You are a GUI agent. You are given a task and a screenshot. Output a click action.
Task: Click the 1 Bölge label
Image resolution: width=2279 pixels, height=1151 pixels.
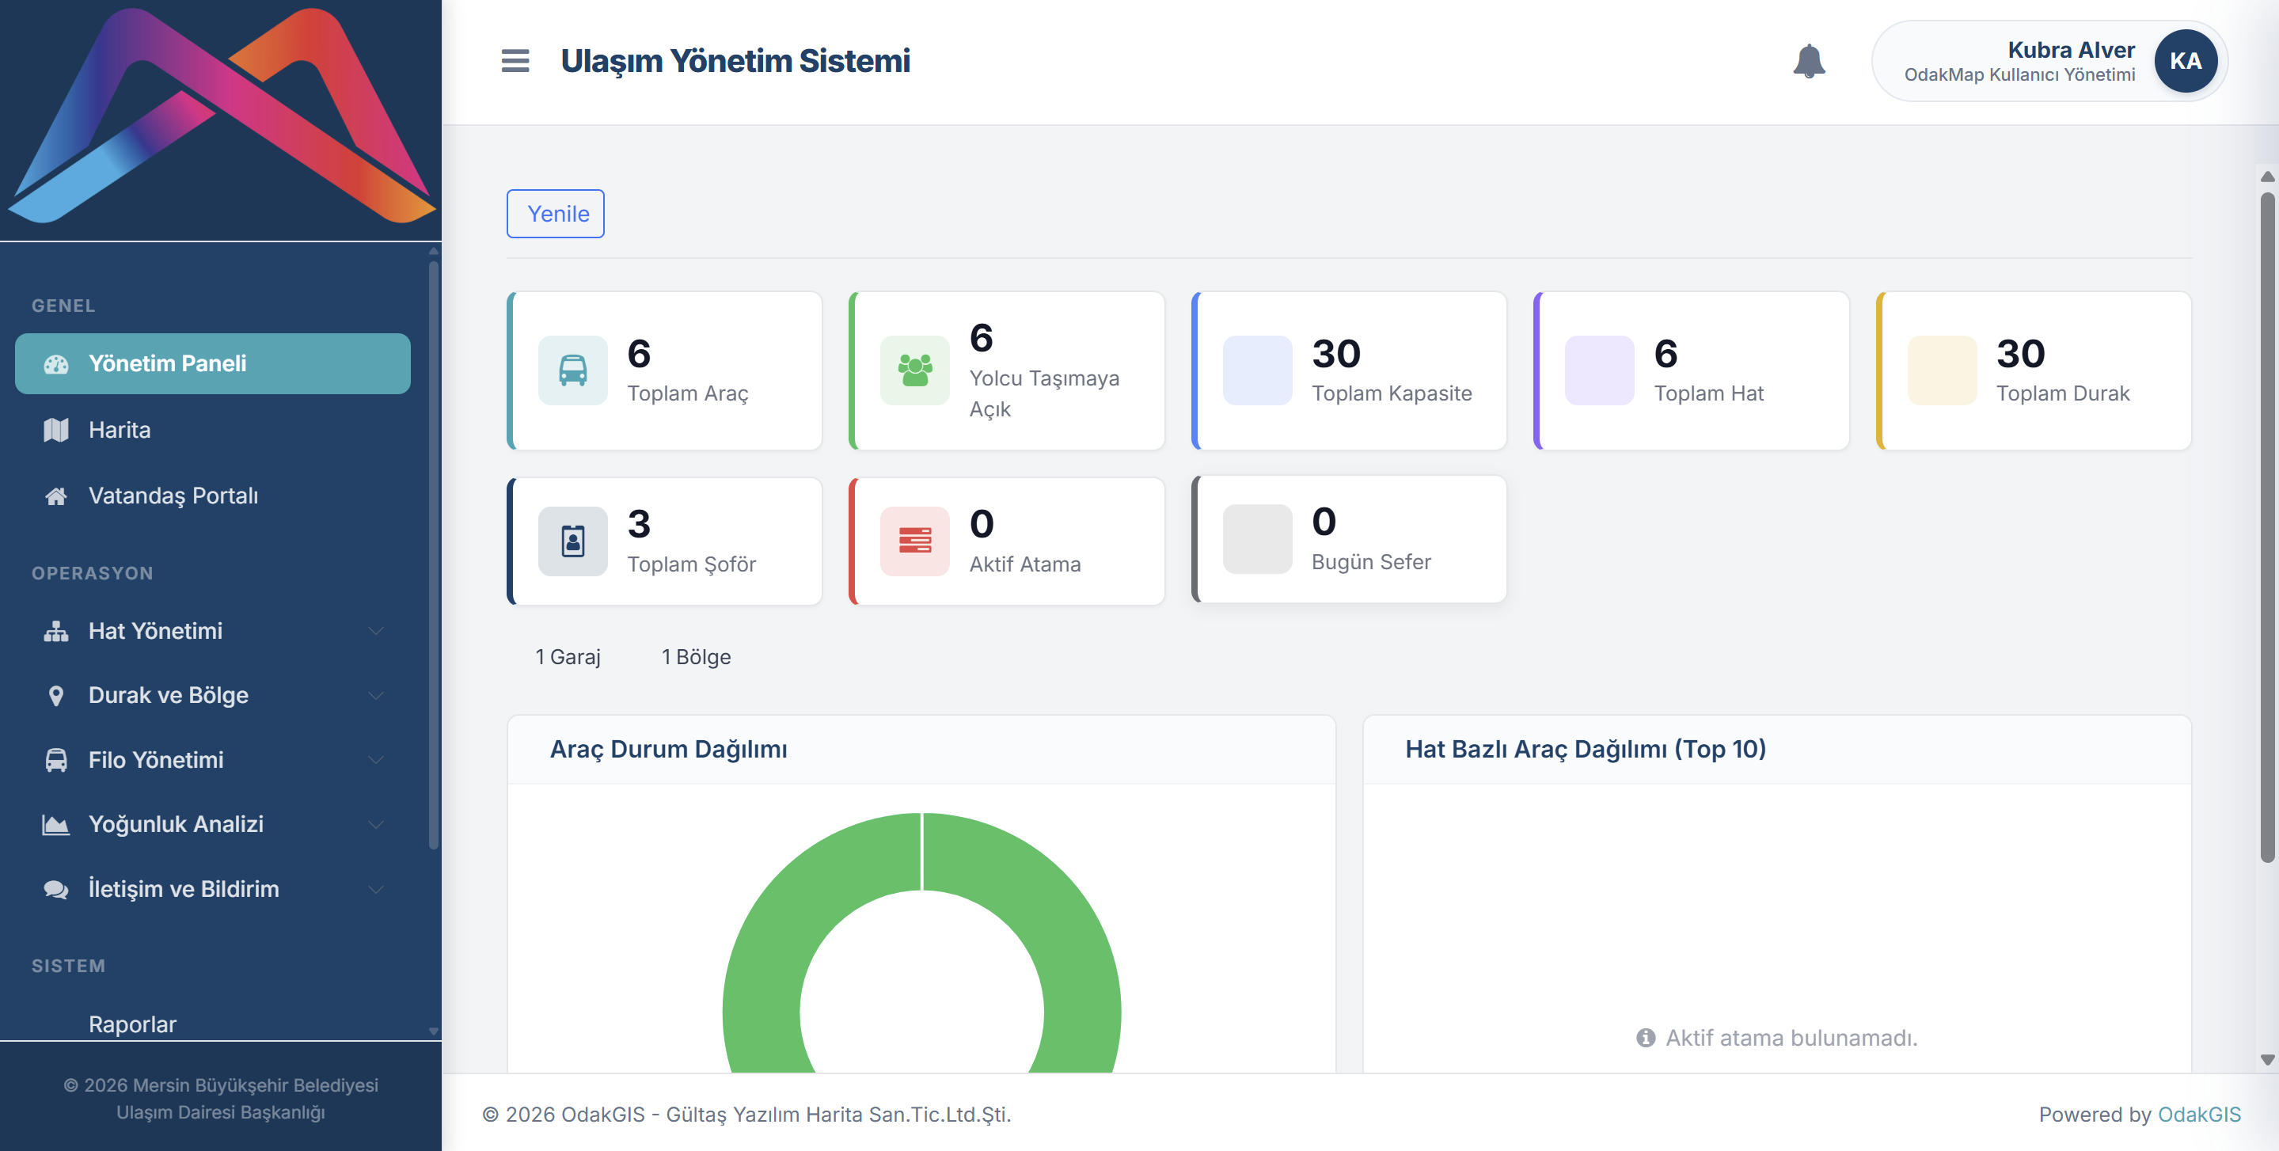[697, 656]
